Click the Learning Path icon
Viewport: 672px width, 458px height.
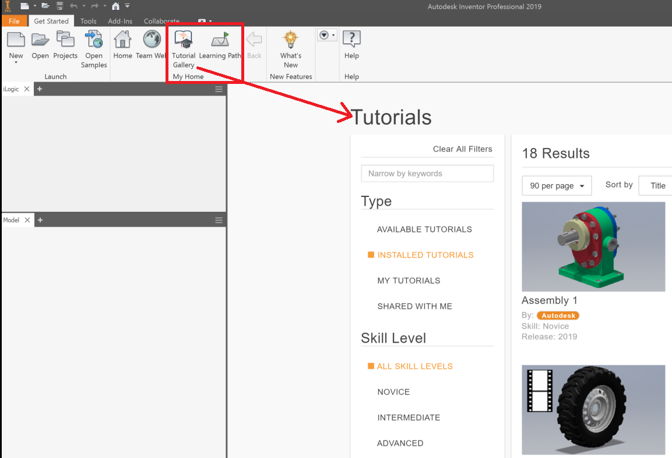(220, 40)
